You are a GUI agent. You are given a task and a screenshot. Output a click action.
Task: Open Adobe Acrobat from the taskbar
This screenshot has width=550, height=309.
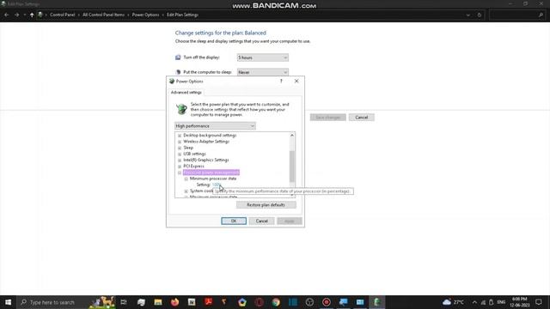(x=208, y=302)
